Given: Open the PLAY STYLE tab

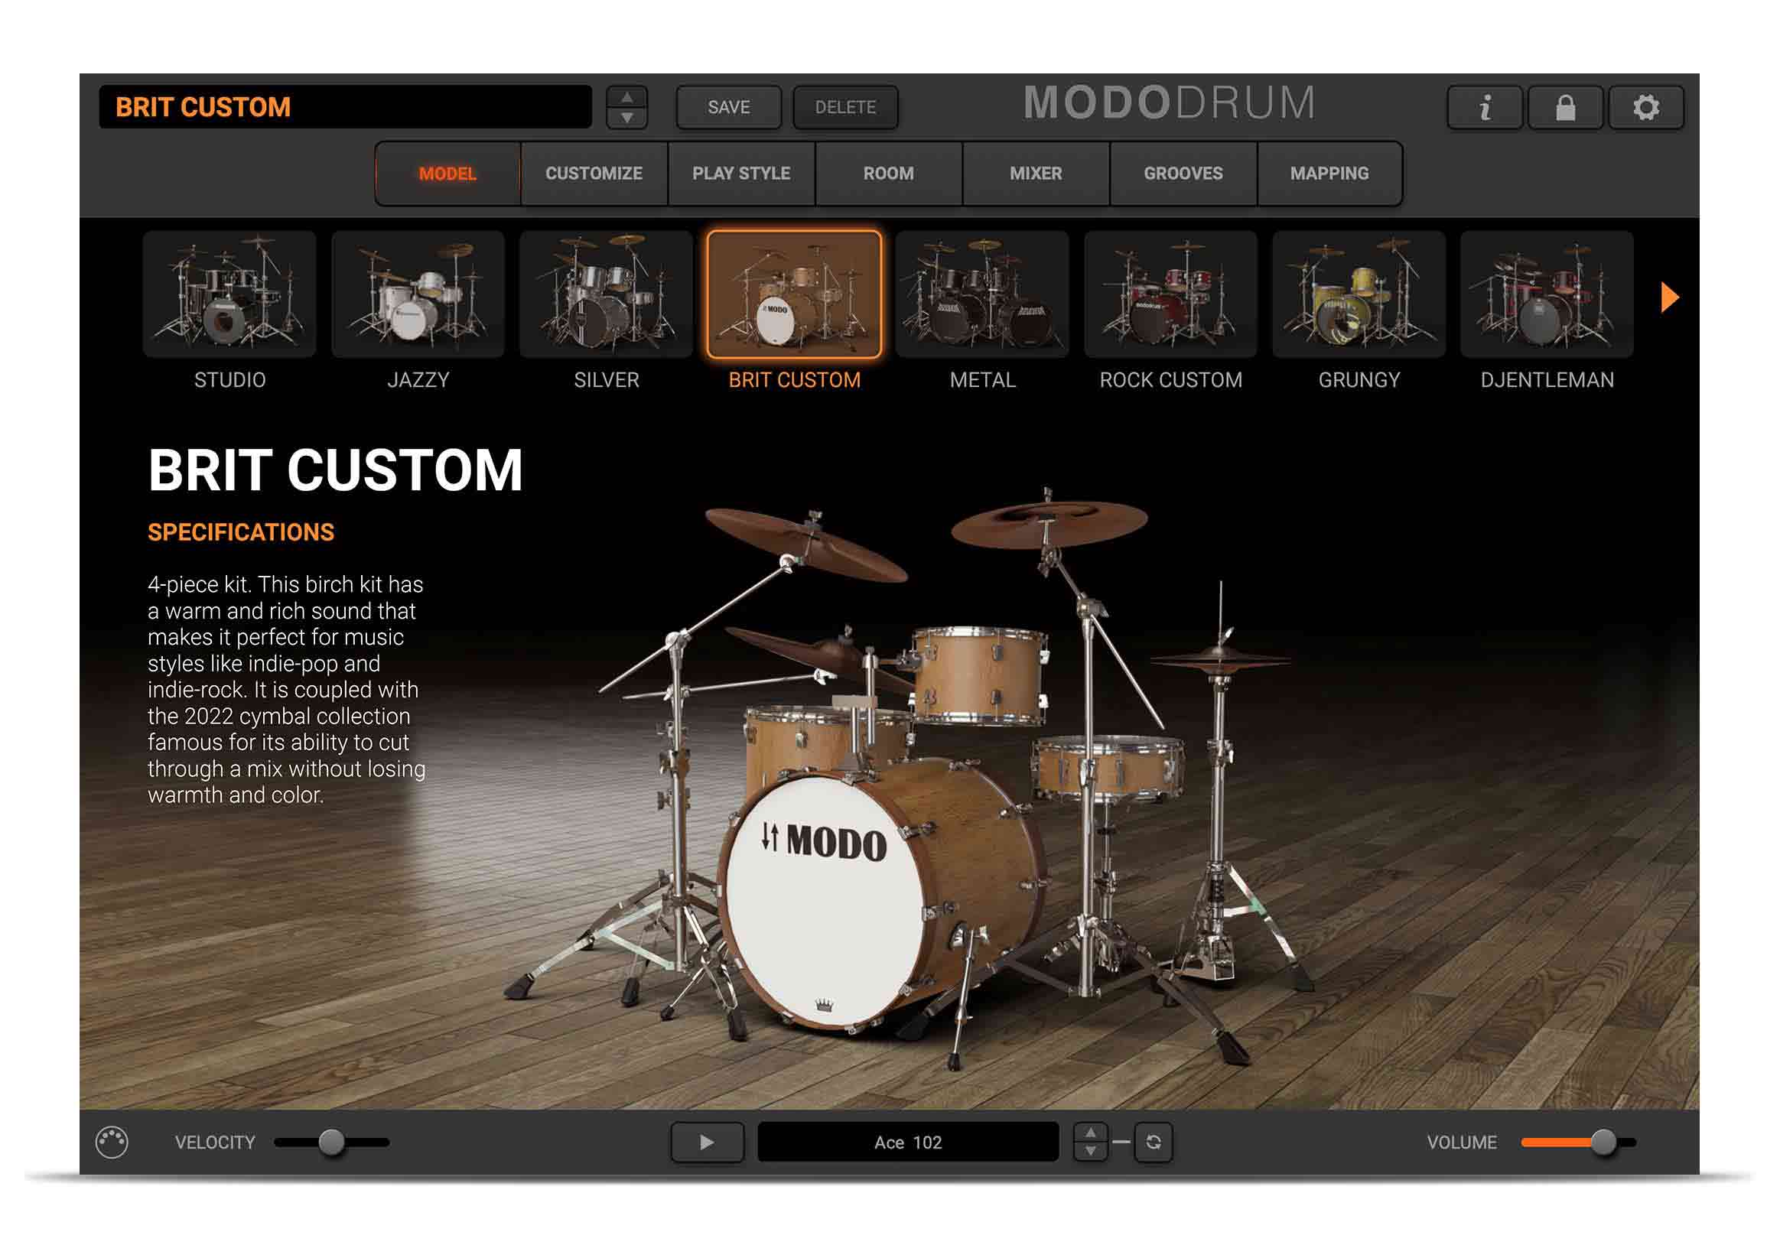Looking at the screenshot, I should click(x=741, y=171).
